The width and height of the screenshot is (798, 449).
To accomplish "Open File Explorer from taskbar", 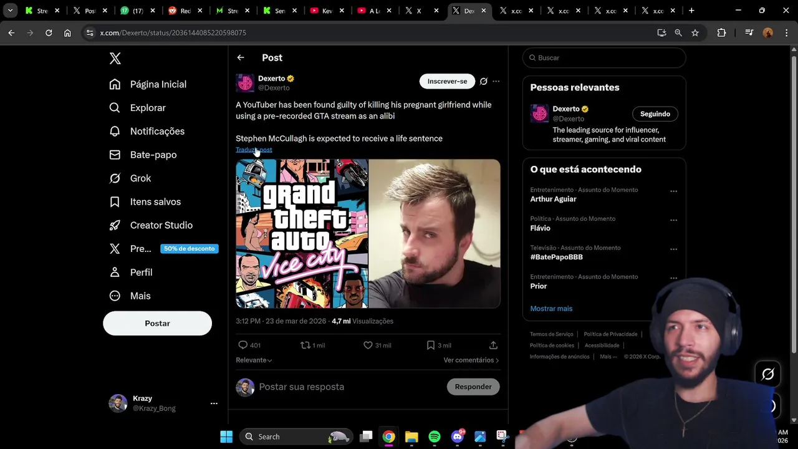I will click(411, 437).
